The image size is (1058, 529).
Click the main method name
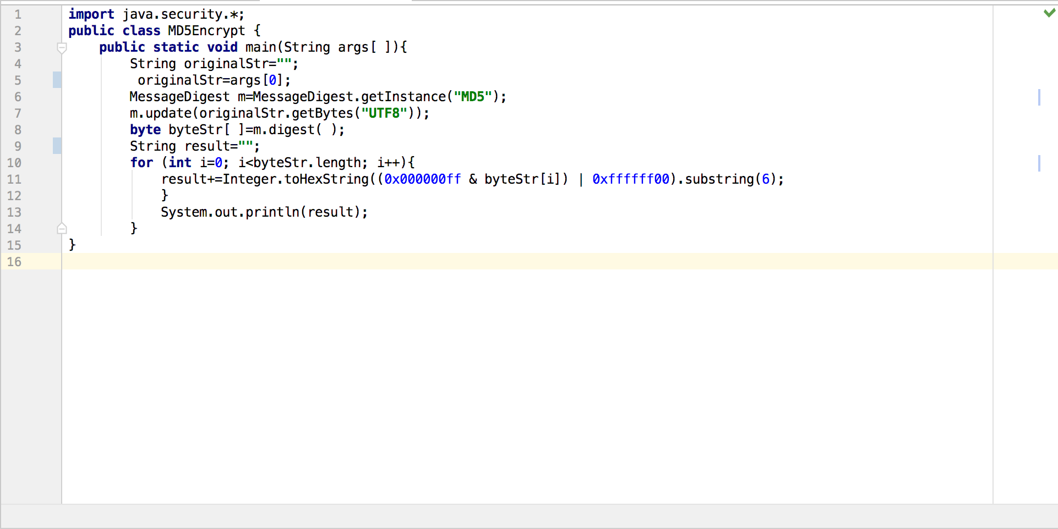(260, 47)
